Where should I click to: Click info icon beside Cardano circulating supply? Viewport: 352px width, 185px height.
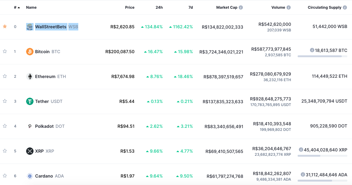click(303, 174)
